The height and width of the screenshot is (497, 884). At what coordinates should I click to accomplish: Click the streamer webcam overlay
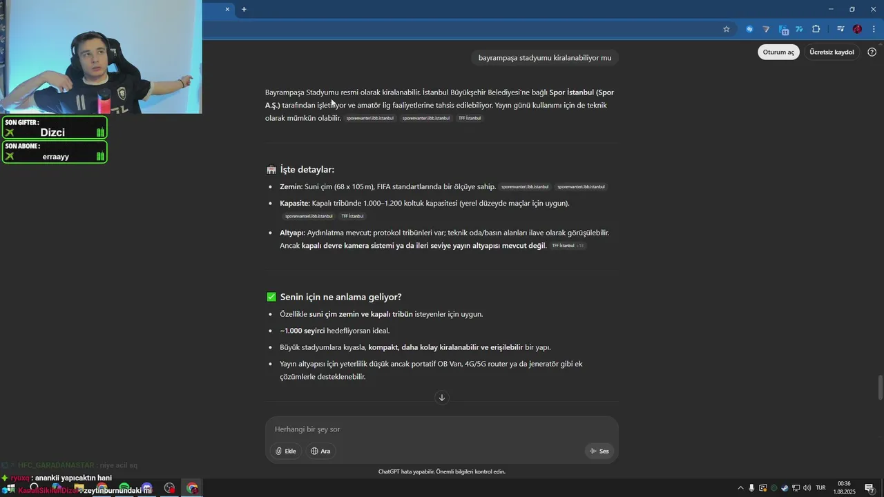pyautogui.click(x=101, y=57)
